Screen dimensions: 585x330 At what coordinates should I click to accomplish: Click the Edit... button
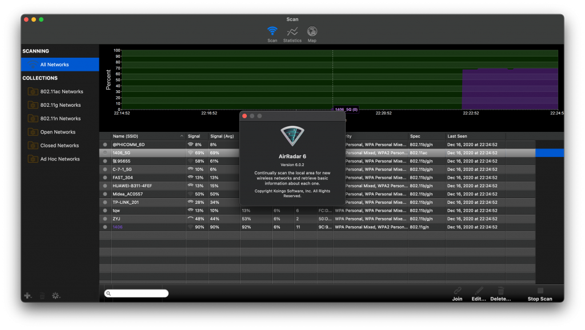click(479, 294)
